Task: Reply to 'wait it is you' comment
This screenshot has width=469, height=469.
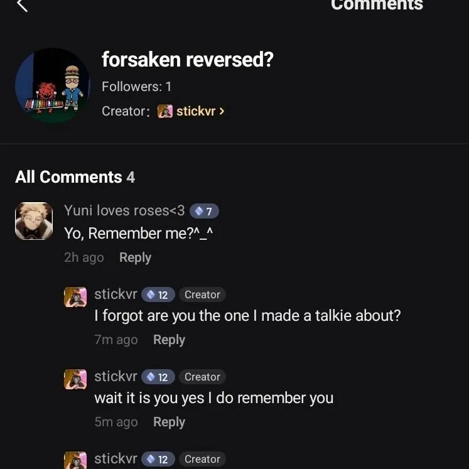Action: (x=169, y=422)
